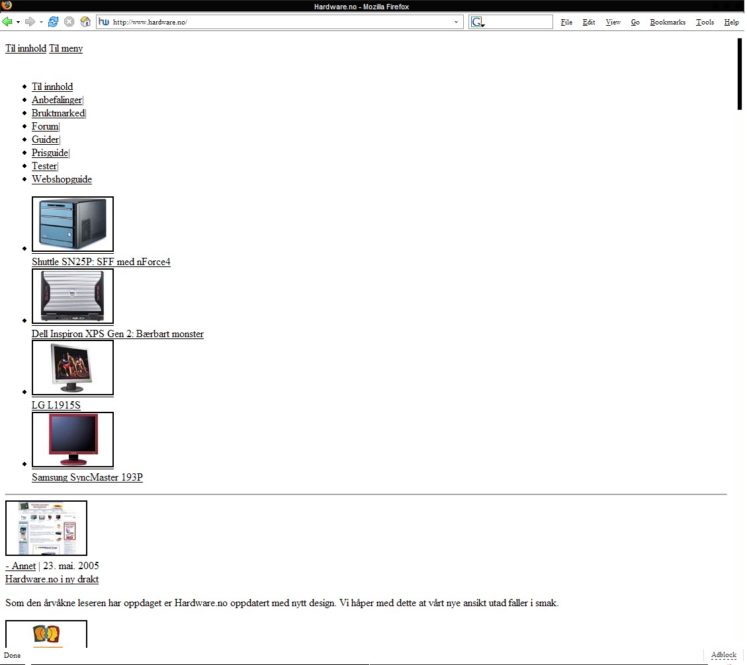747x665 pixels.
Task: Click Adblock in the status bar
Action: tap(724, 655)
